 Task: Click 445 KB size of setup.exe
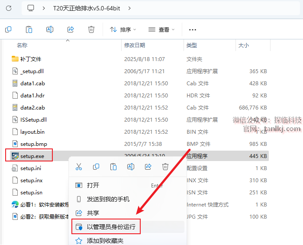coord(258,156)
